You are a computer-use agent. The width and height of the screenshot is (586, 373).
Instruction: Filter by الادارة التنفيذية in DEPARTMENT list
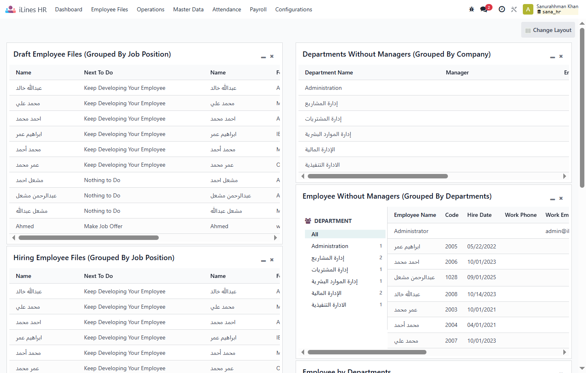pyautogui.click(x=345, y=305)
